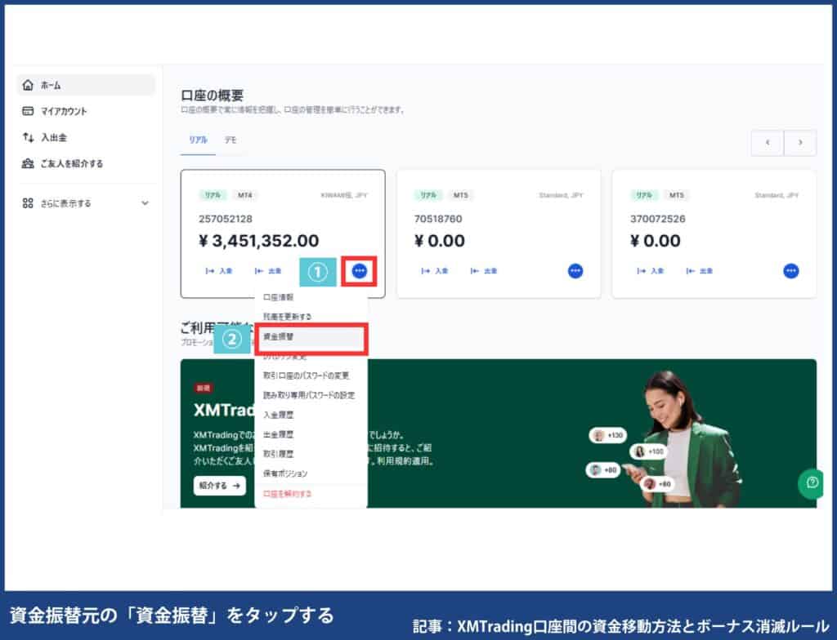Deposit into account 70518760 via 入金
This screenshot has height=640, width=837.
tap(435, 271)
